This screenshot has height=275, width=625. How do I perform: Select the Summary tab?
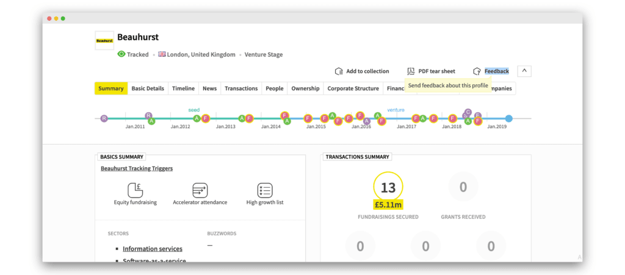(x=111, y=88)
